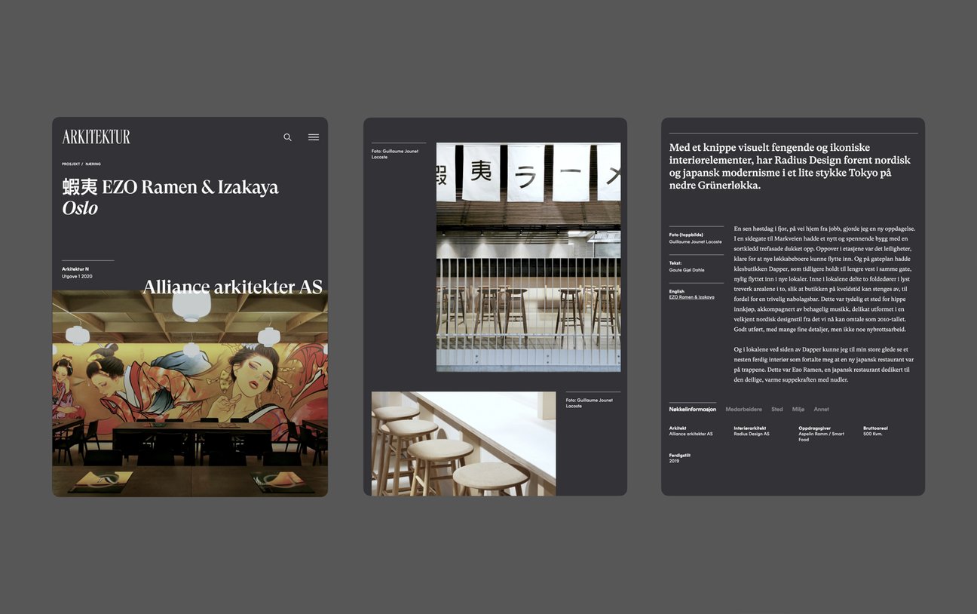The width and height of the screenshot is (977, 614).
Task: Click the Alliance arkitekter AS heading
Action: click(232, 287)
